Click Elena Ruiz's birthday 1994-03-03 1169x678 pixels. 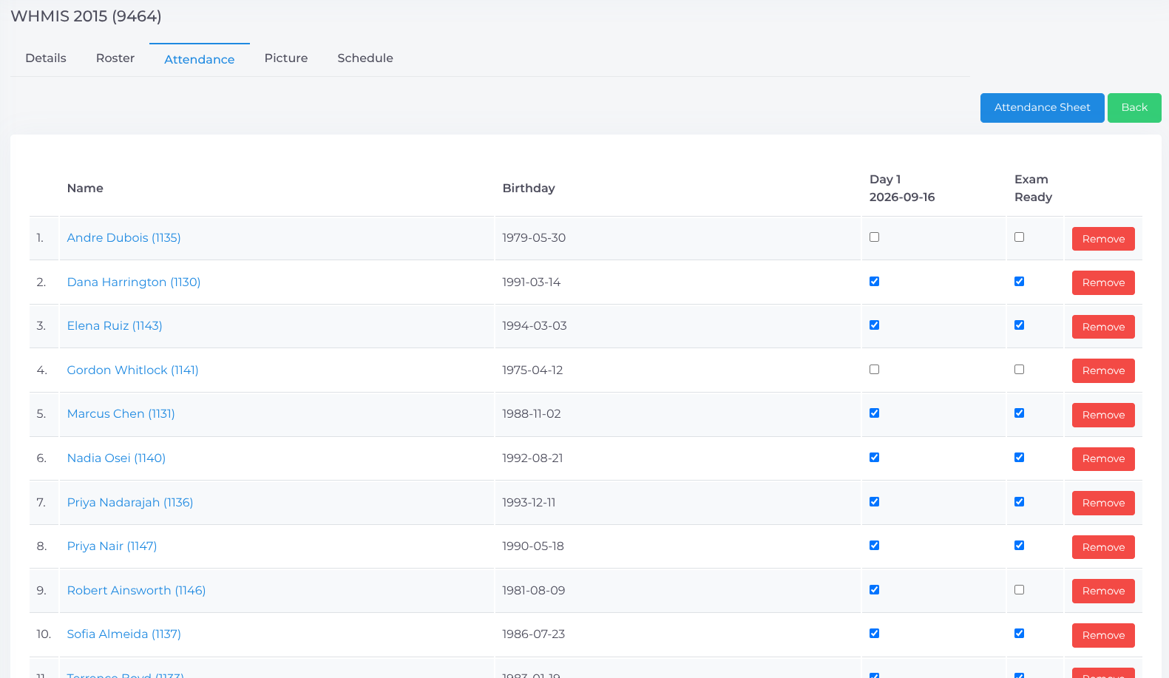(x=535, y=326)
